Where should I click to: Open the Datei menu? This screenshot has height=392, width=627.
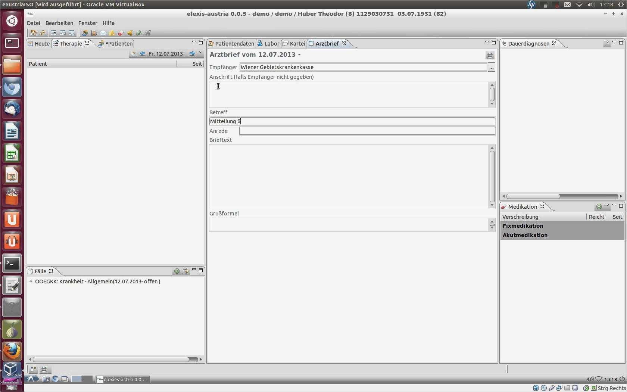click(x=34, y=23)
